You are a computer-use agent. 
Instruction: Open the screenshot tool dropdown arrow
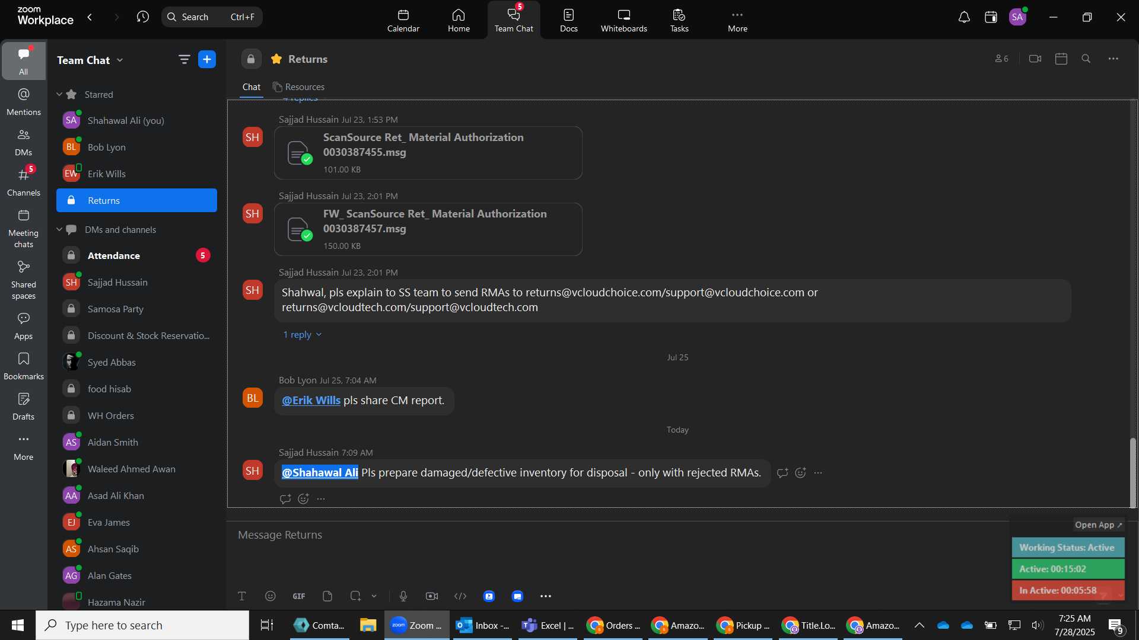point(374,596)
